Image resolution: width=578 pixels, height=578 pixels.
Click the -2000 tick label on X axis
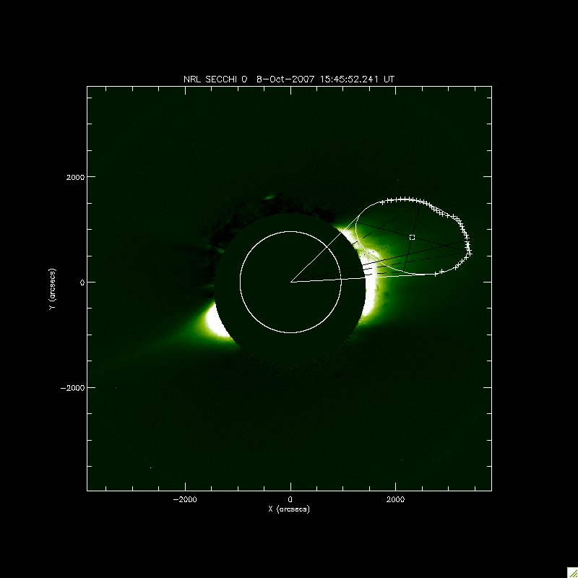pyautogui.click(x=185, y=499)
